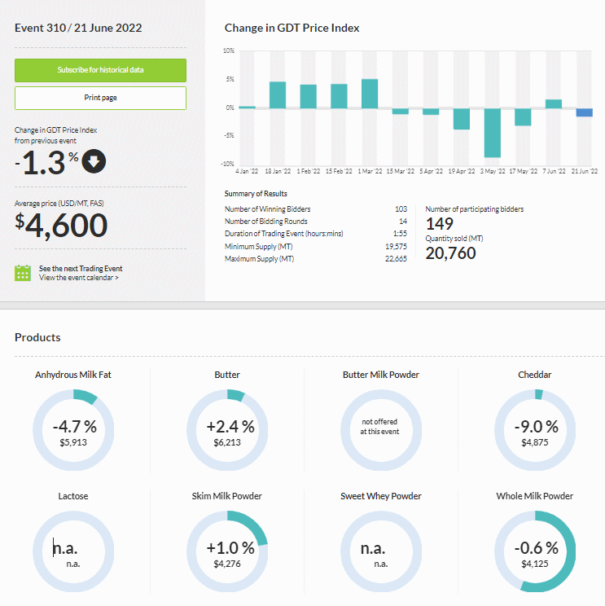605x606 pixels.
Task: Open the Lactose product circle
Action: [73, 551]
